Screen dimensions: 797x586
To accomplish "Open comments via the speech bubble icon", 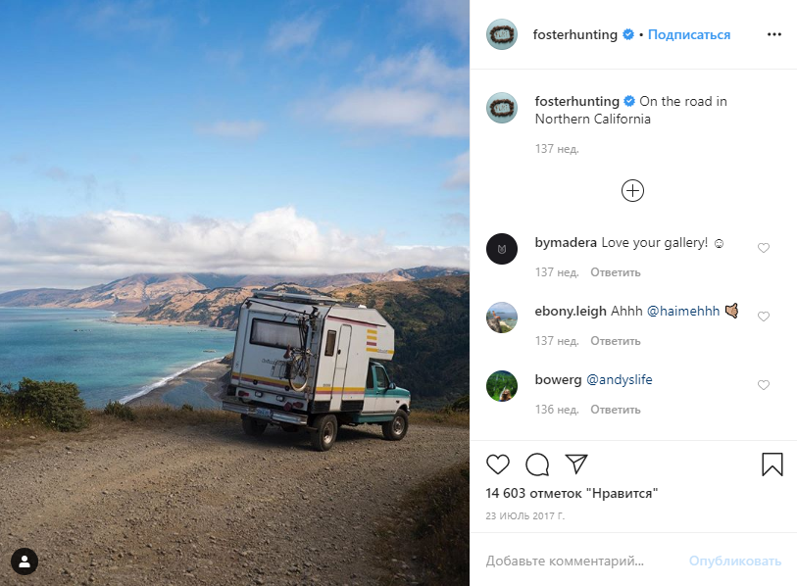I will tap(537, 464).
